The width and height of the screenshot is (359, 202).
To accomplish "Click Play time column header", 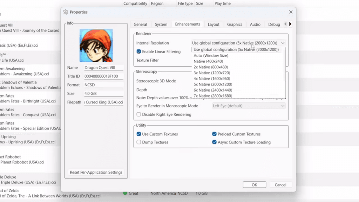I will 223,4.
